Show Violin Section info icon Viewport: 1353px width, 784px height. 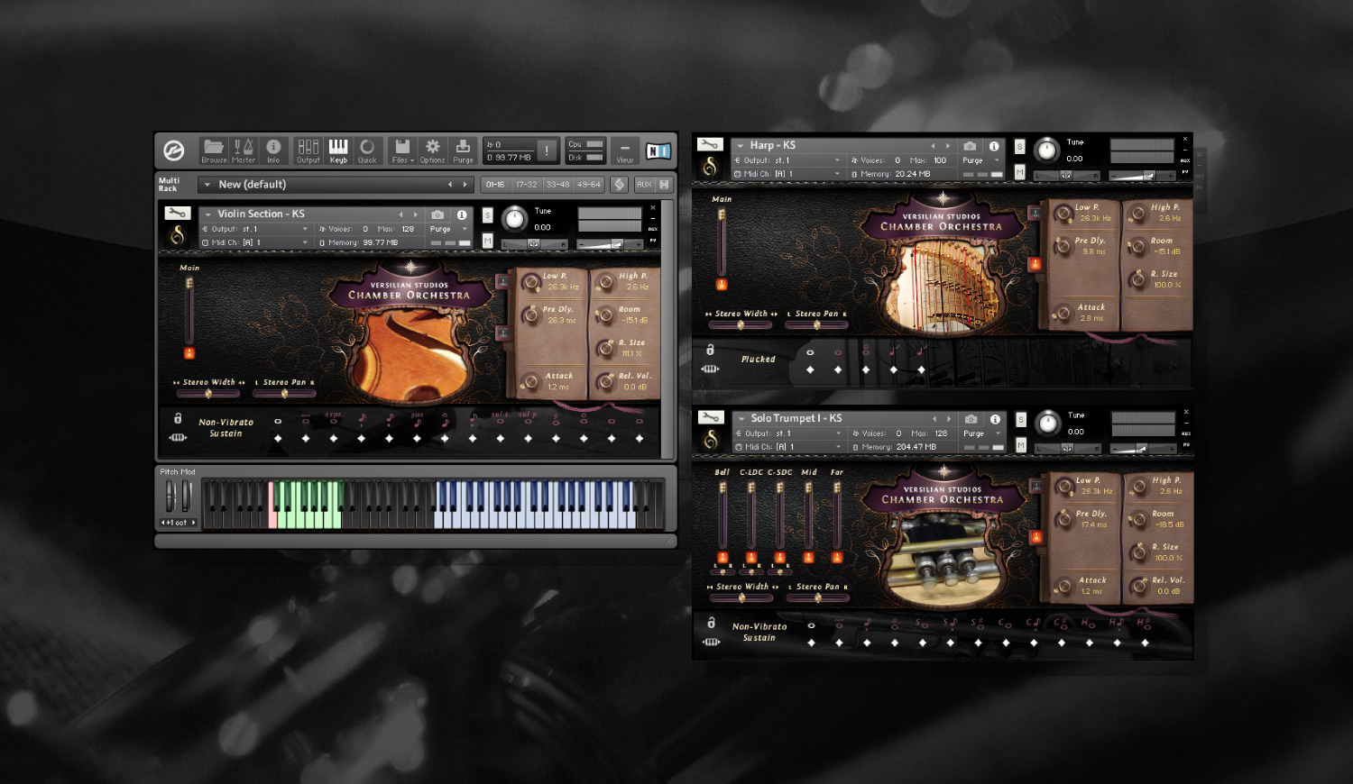462,214
